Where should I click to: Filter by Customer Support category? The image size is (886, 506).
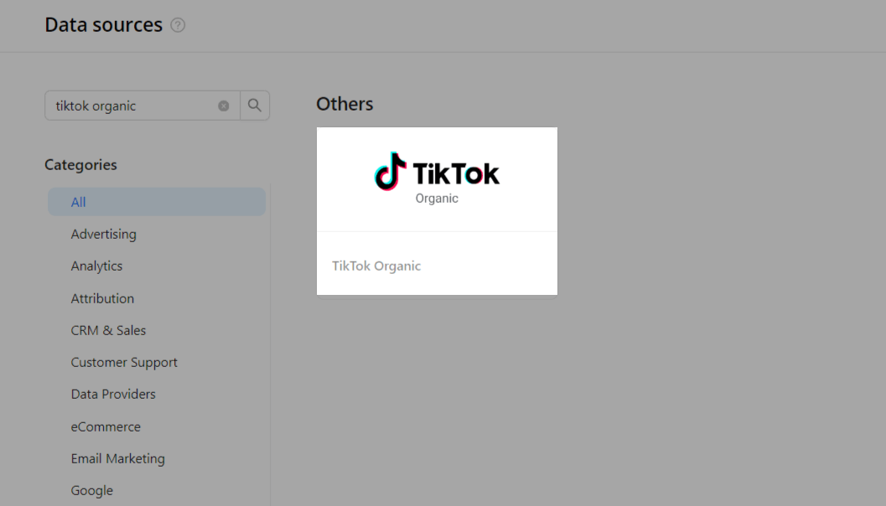pos(124,363)
